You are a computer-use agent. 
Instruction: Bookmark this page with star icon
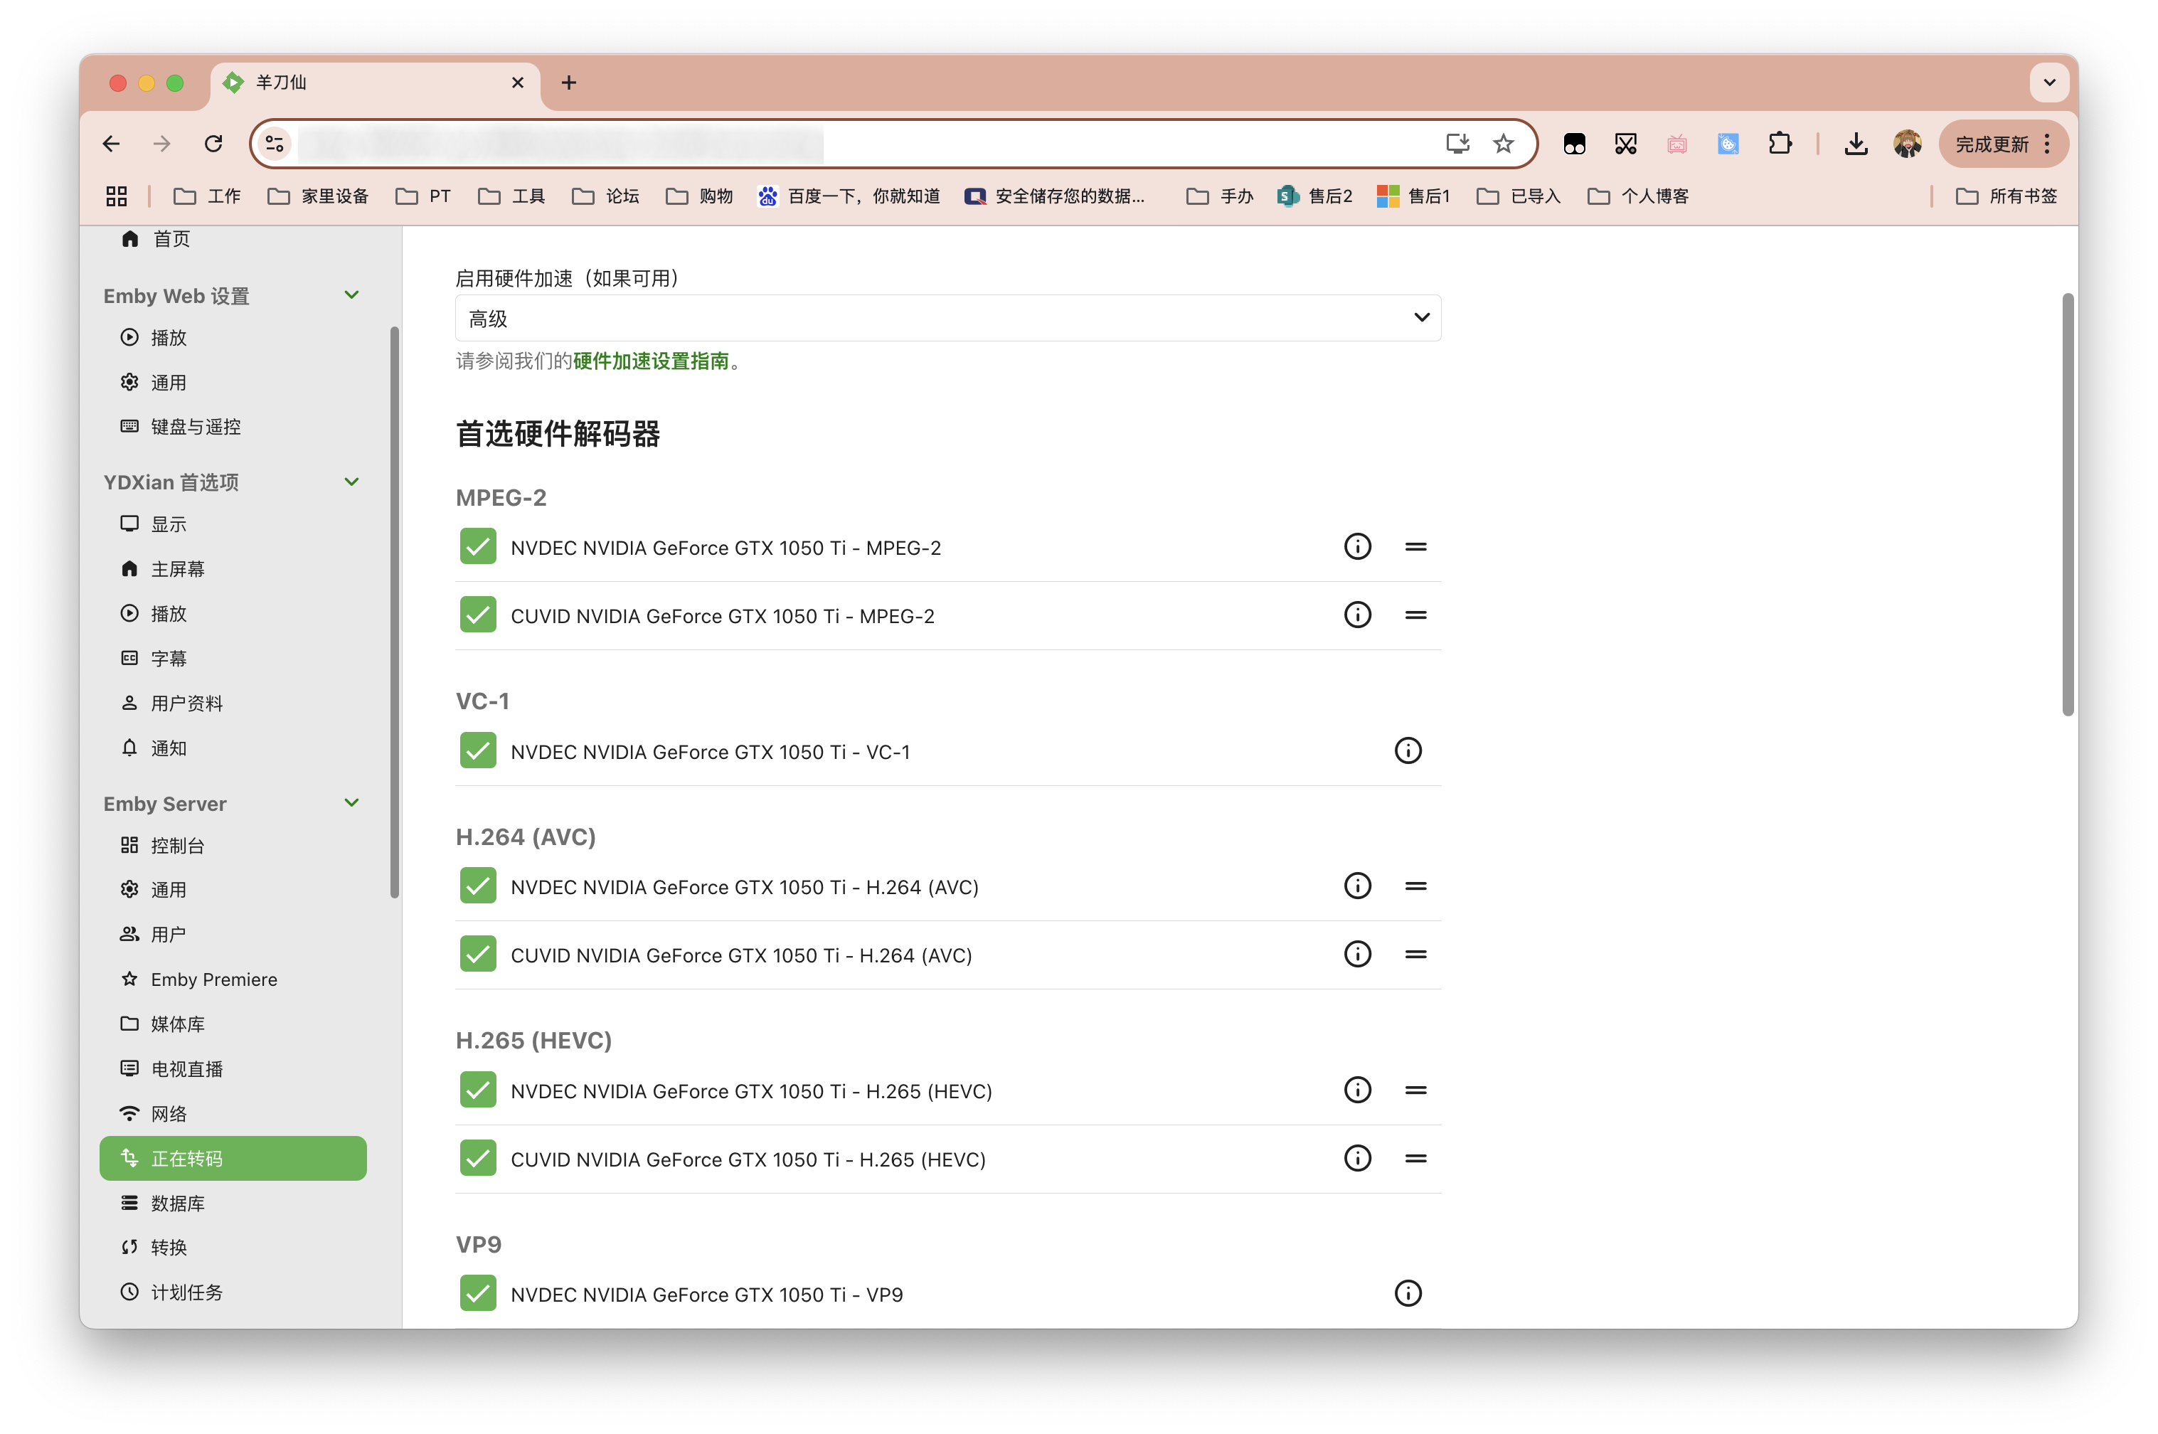pyautogui.click(x=1504, y=144)
